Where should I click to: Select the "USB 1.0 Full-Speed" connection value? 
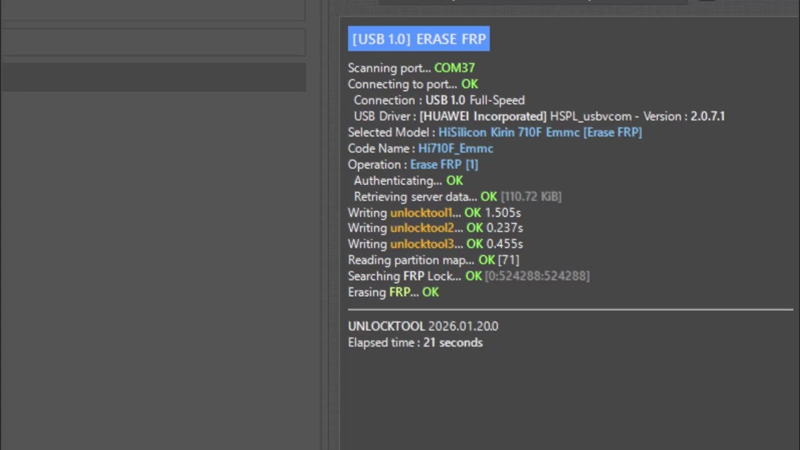click(x=475, y=100)
